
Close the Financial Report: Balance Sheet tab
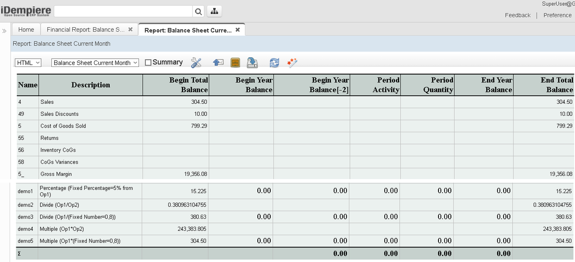[x=130, y=30]
